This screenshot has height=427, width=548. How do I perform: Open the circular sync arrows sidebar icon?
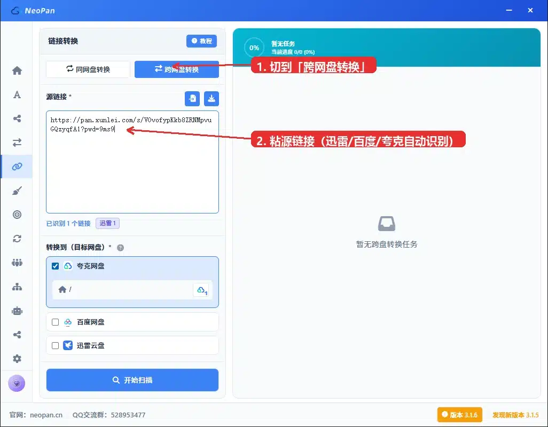click(x=17, y=239)
